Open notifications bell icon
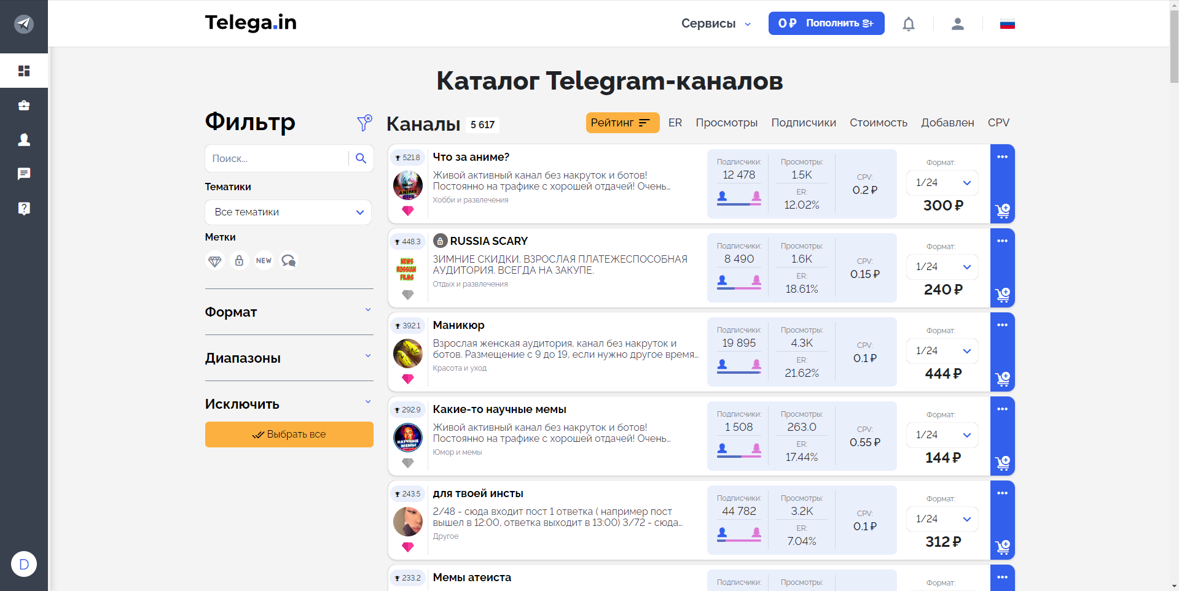 (909, 24)
